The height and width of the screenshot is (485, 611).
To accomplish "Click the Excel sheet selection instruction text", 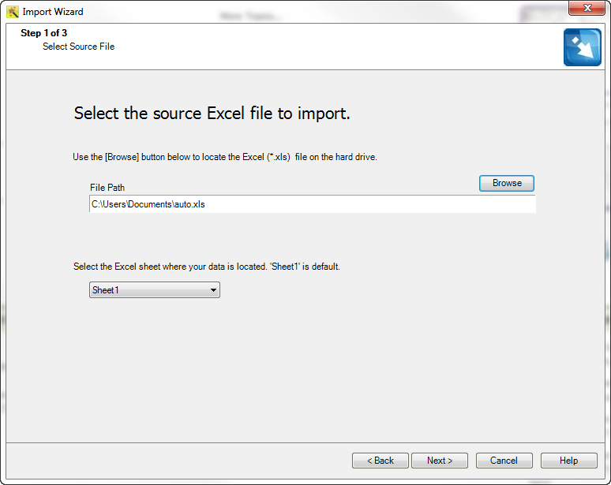I will (207, 267).
